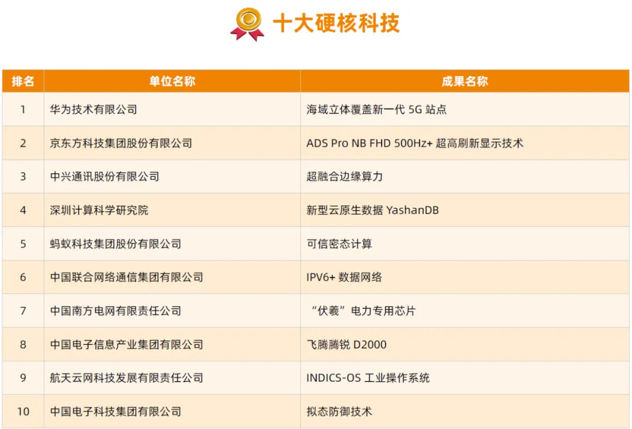Select 新型云原生数据 YashanDB cell
The width and height of the screenshot is (632, 429).
[x=465, y=210]
